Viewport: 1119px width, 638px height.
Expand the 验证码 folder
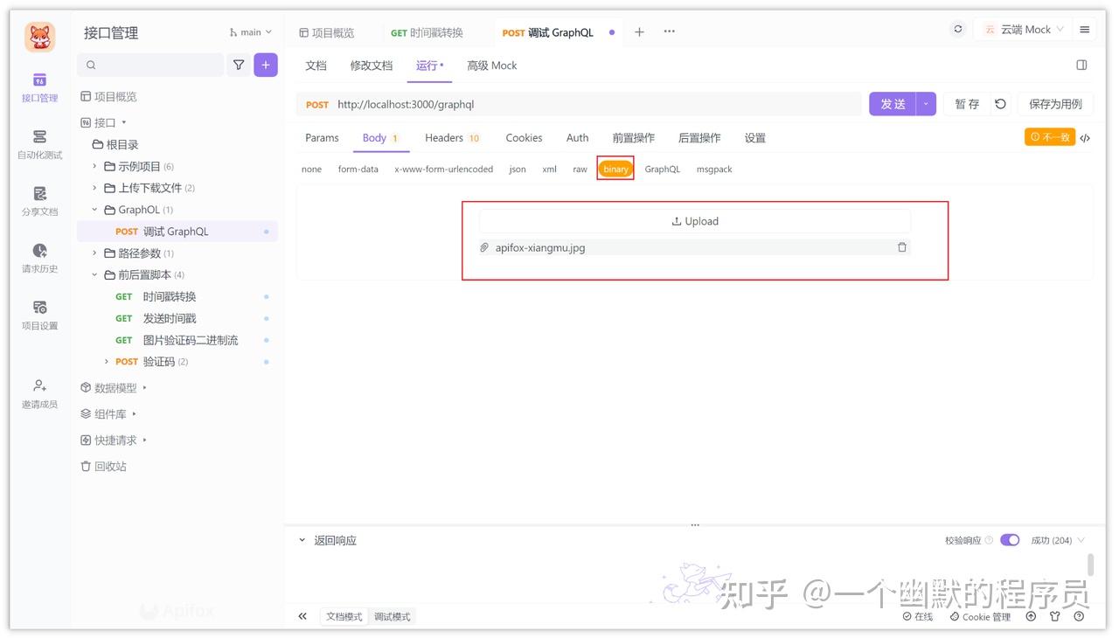tap(108, 361)
